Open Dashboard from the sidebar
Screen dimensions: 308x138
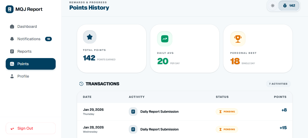pyautogui.click(x=27, y=27)
